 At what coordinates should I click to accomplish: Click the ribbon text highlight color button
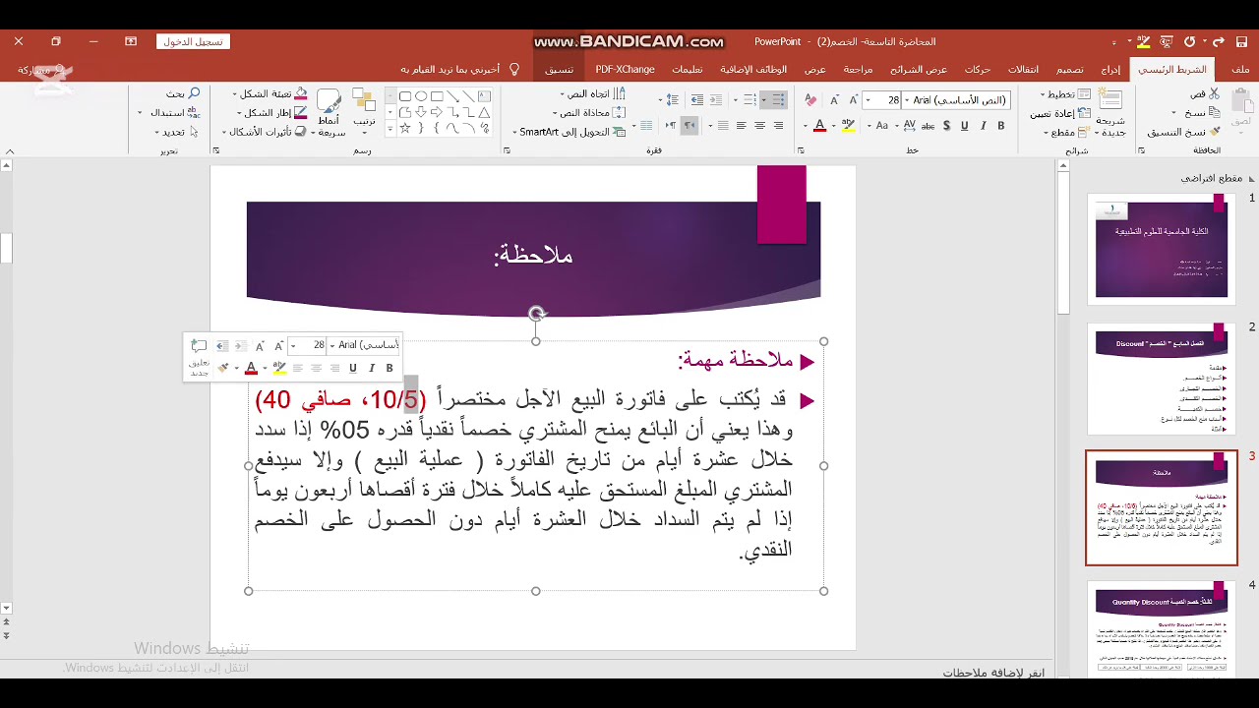[x=848, y=125]
